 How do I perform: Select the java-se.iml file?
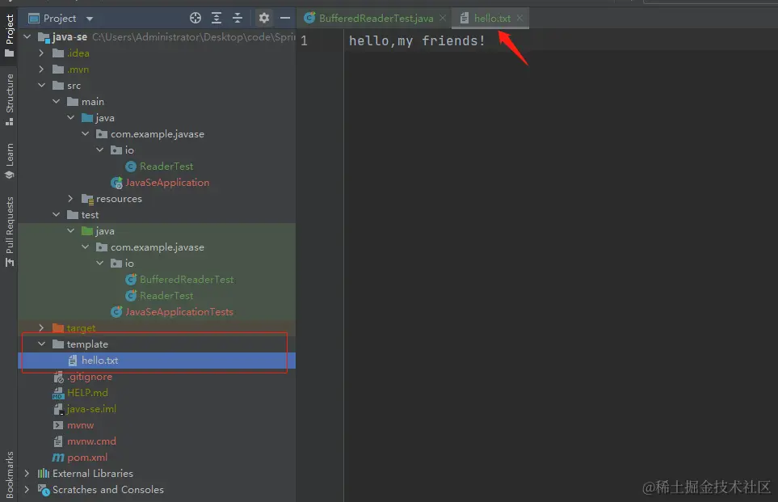coord(91,409)
